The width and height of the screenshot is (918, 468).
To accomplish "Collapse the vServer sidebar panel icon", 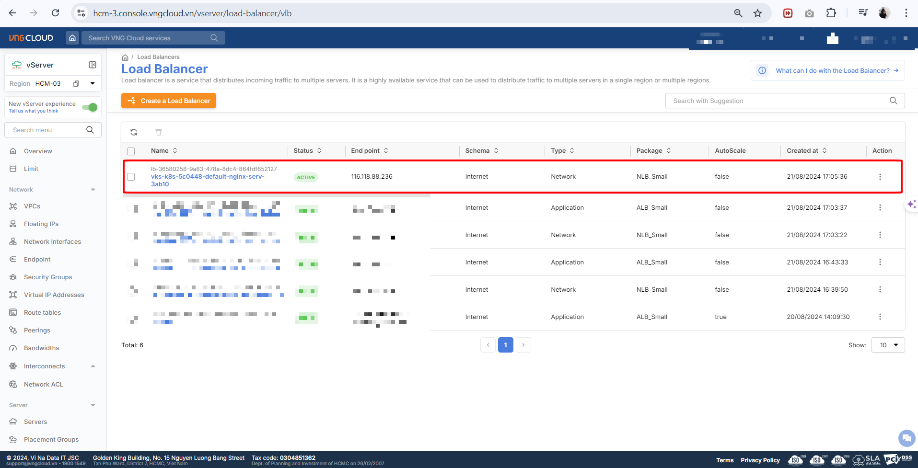I will coord(93,65).
